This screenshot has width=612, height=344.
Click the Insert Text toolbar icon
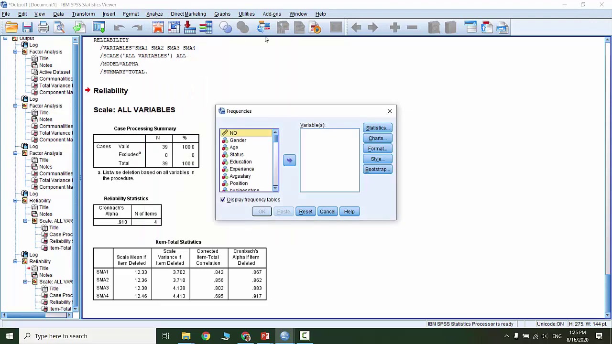coord(503,28)
